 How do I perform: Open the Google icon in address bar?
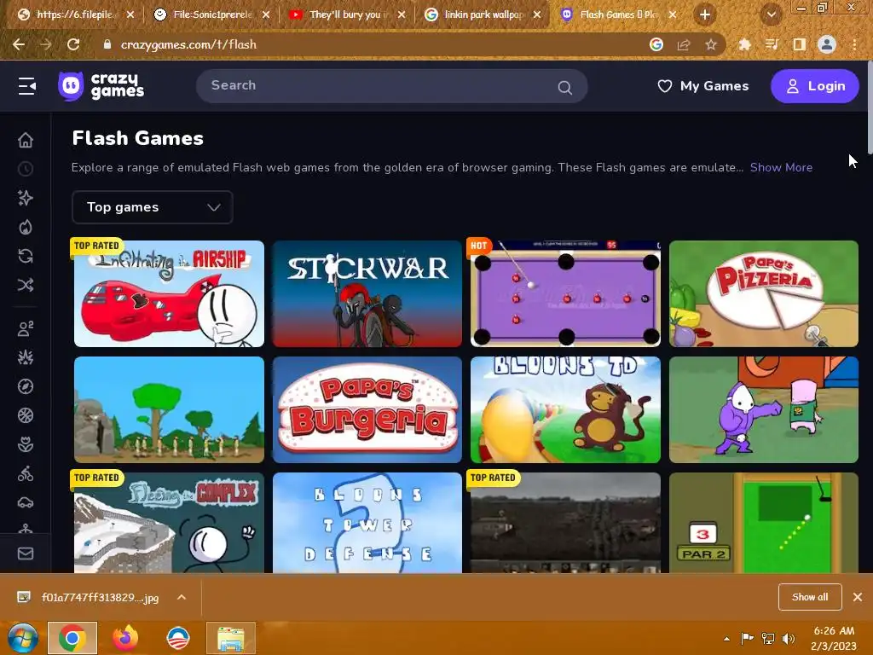point(656,44)
